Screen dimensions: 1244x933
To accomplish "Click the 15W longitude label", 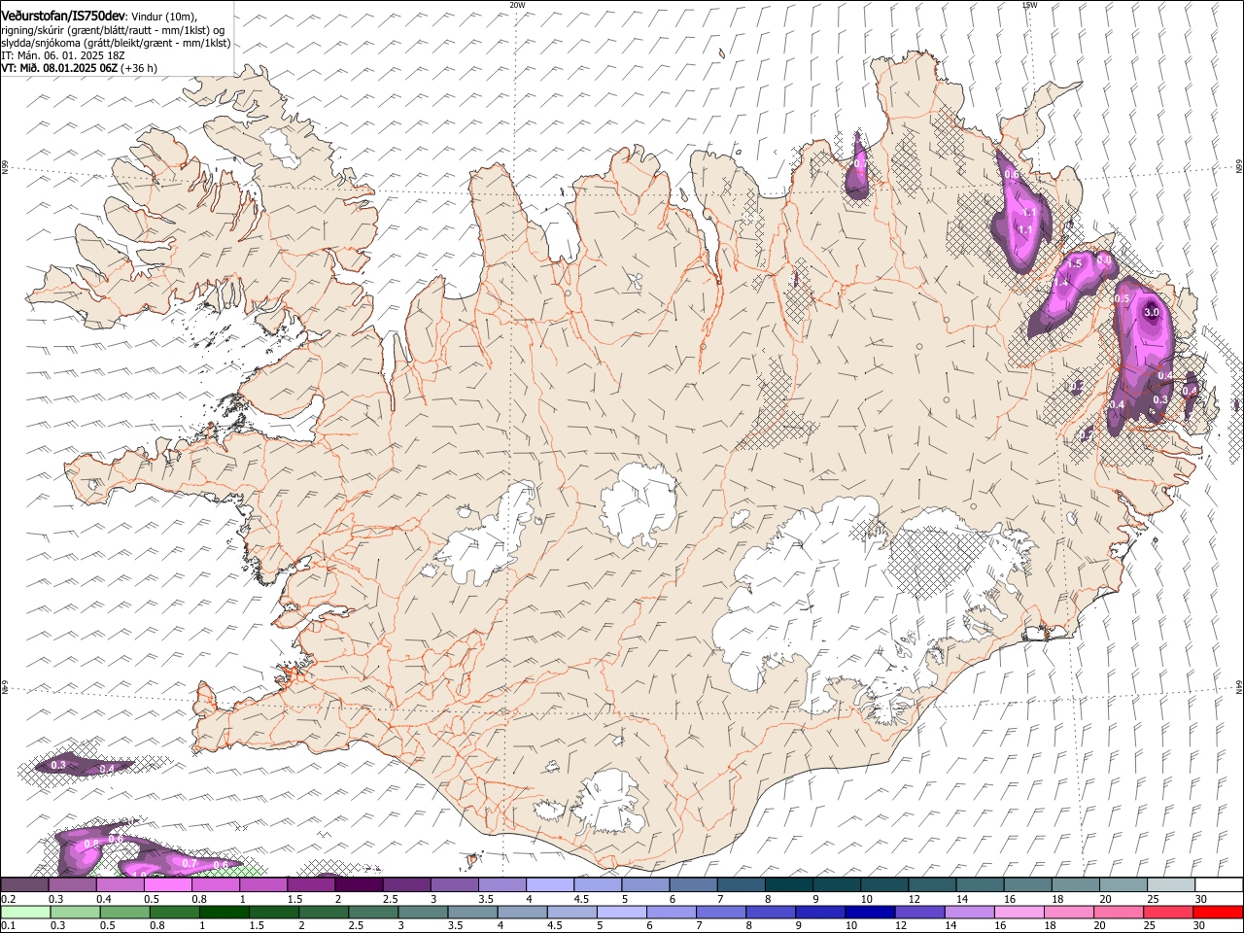I will click(1030, 5).
